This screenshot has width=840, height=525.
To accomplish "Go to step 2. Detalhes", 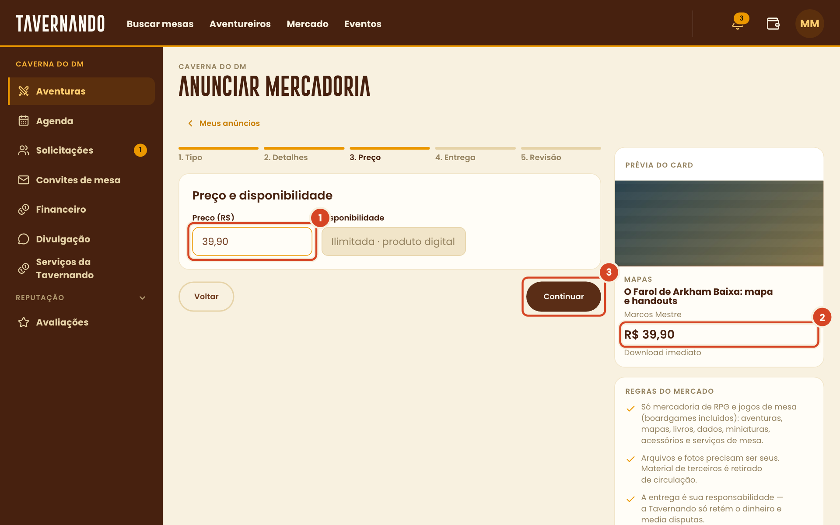I will (304, 155).
